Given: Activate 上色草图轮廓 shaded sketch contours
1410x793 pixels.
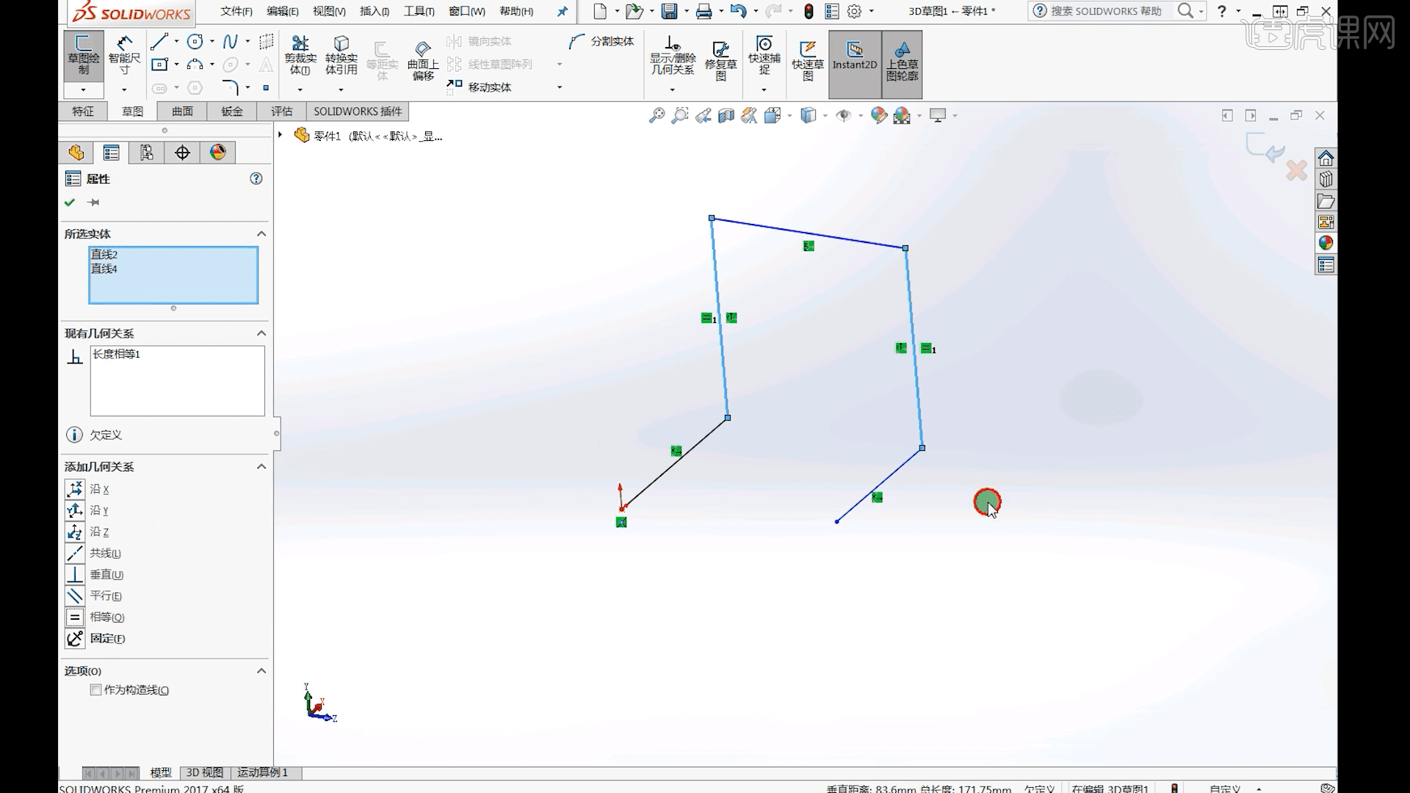Looking at the screenshot, I should 903,62.
